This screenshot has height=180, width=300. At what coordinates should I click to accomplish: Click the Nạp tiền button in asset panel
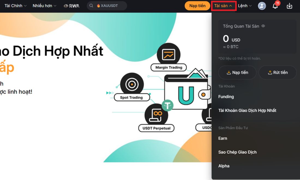[x=237, y=73]
